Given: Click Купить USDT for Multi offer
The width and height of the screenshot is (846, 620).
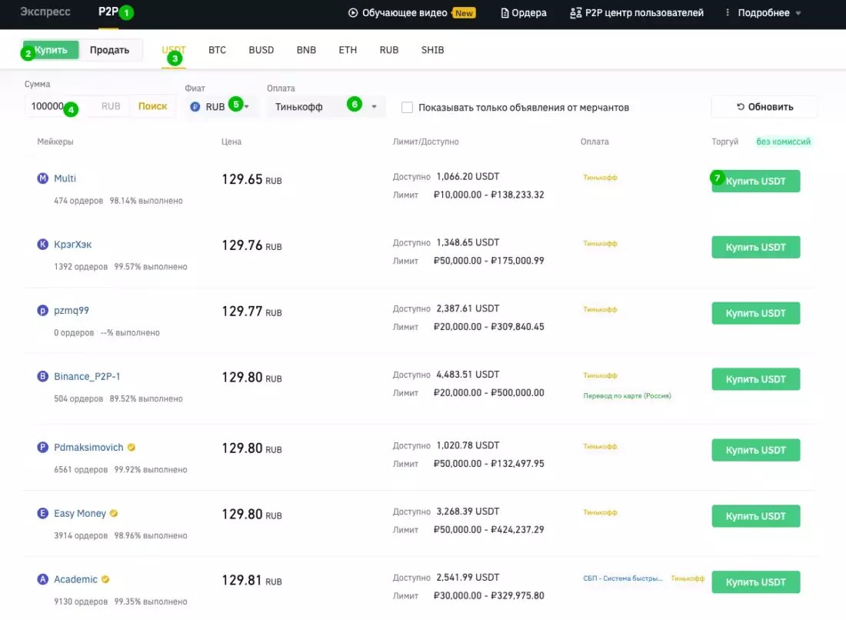Looking at the screenshot, I should point(755,182).
